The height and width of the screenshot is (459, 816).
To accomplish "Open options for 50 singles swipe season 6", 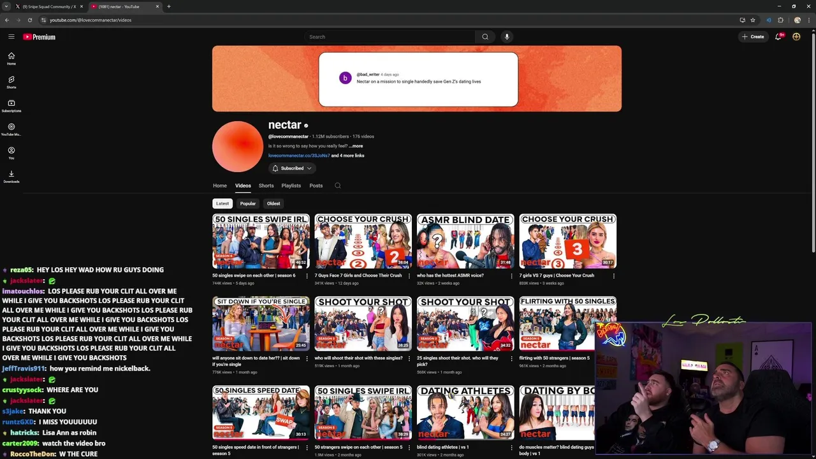I will pyautogui.click(x=307, y=276).
